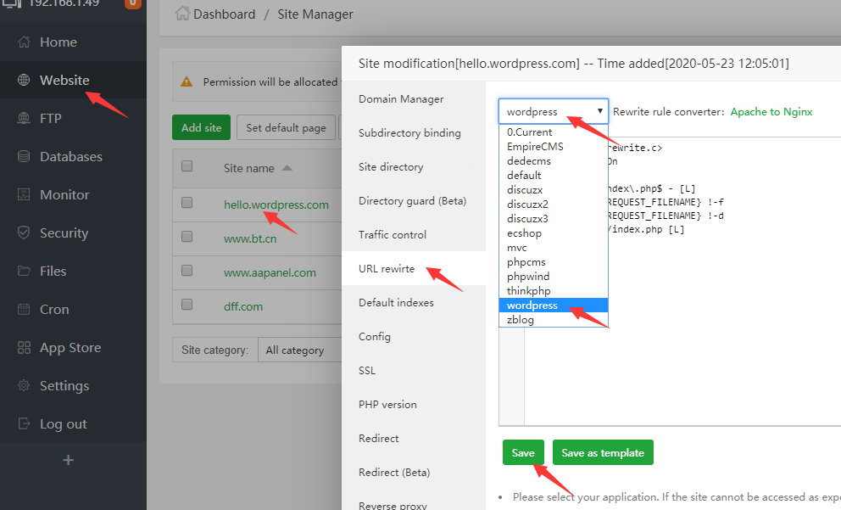The width and height of the screenshot is (841, 510).
Task: Click the plus icon below Log out
Action: 69,460
